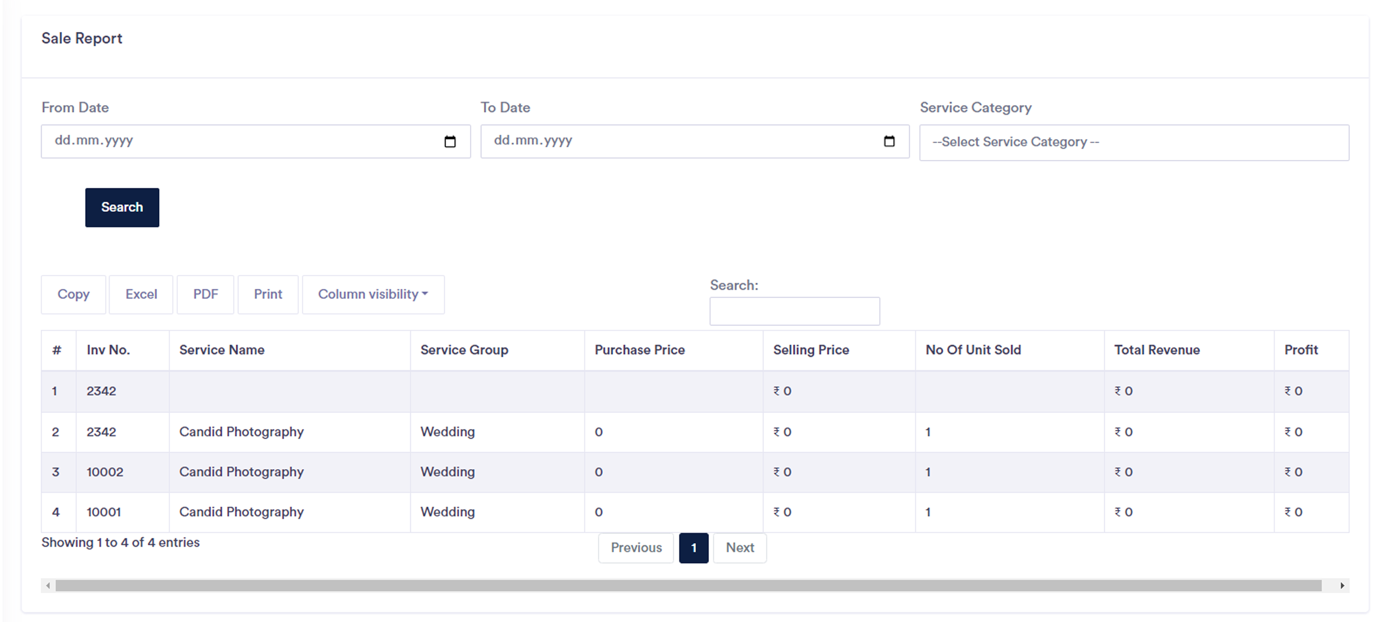The width and height of the screenshot is (1390, 622).
Task: Expand the Service Category dropdown
Action: click(1134, 143)
